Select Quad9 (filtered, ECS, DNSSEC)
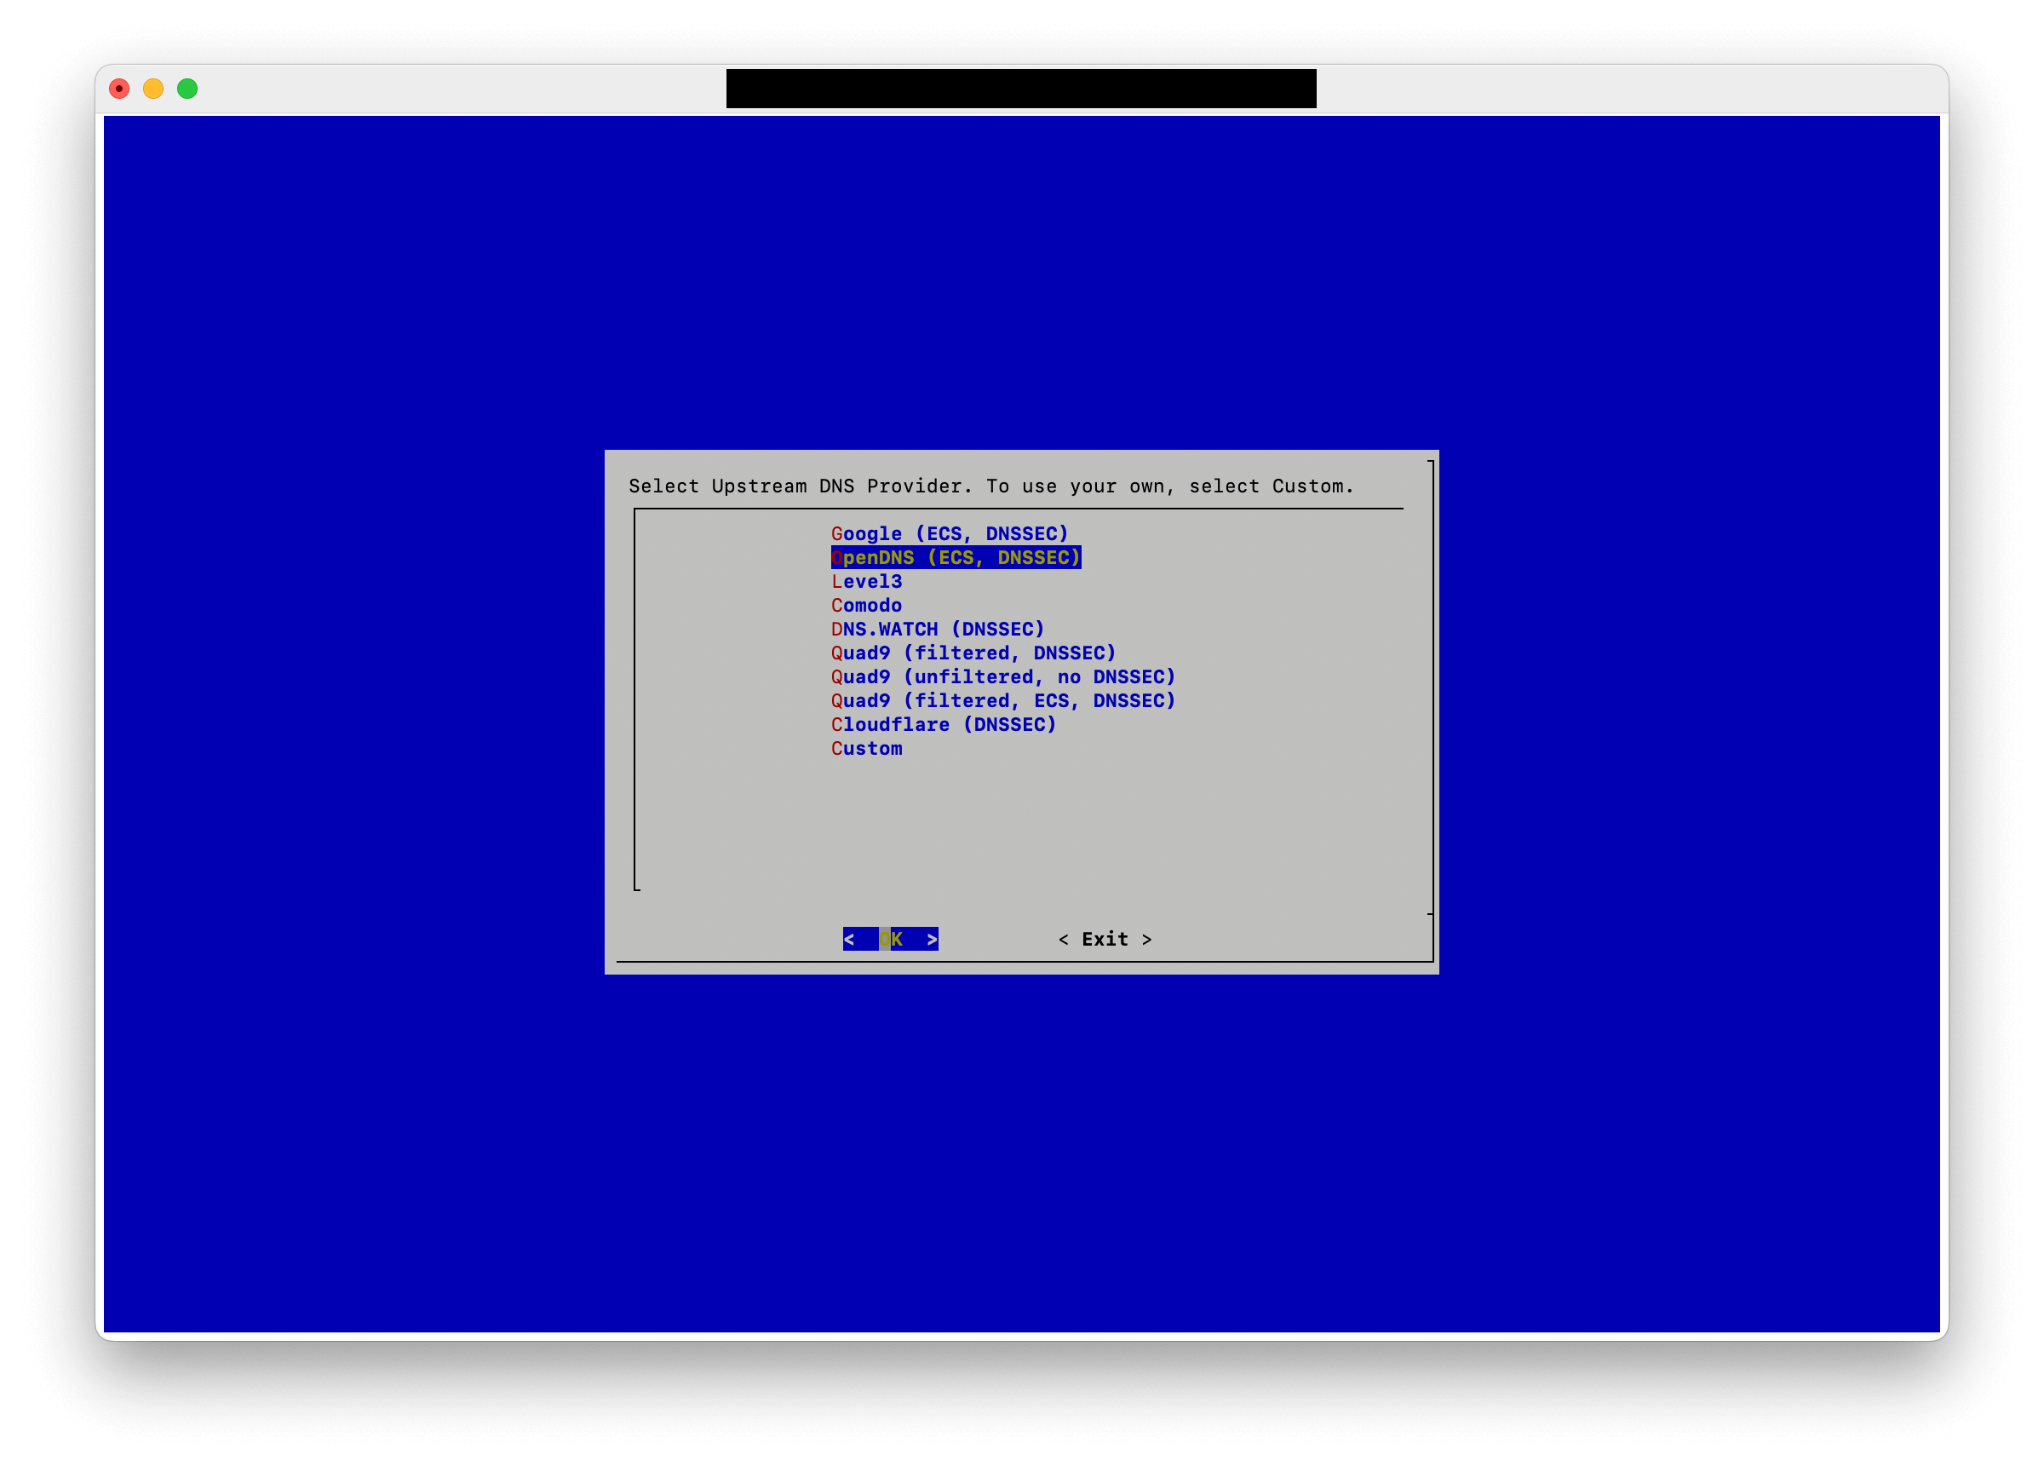The height and width of the screenshot is (1467, 2044). 1002,700
